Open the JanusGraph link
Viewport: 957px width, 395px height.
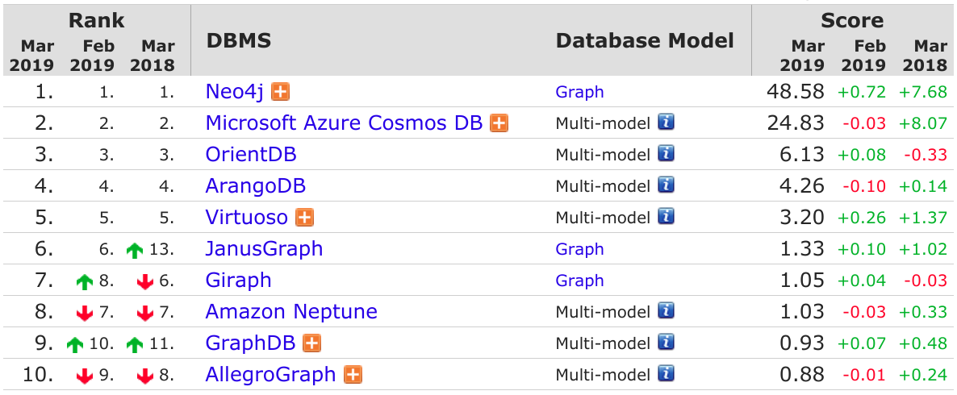point(265,249)
